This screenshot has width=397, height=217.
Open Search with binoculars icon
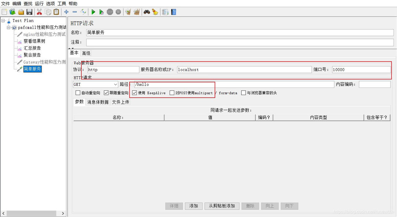pyautogui.click(x=147, y=12)
